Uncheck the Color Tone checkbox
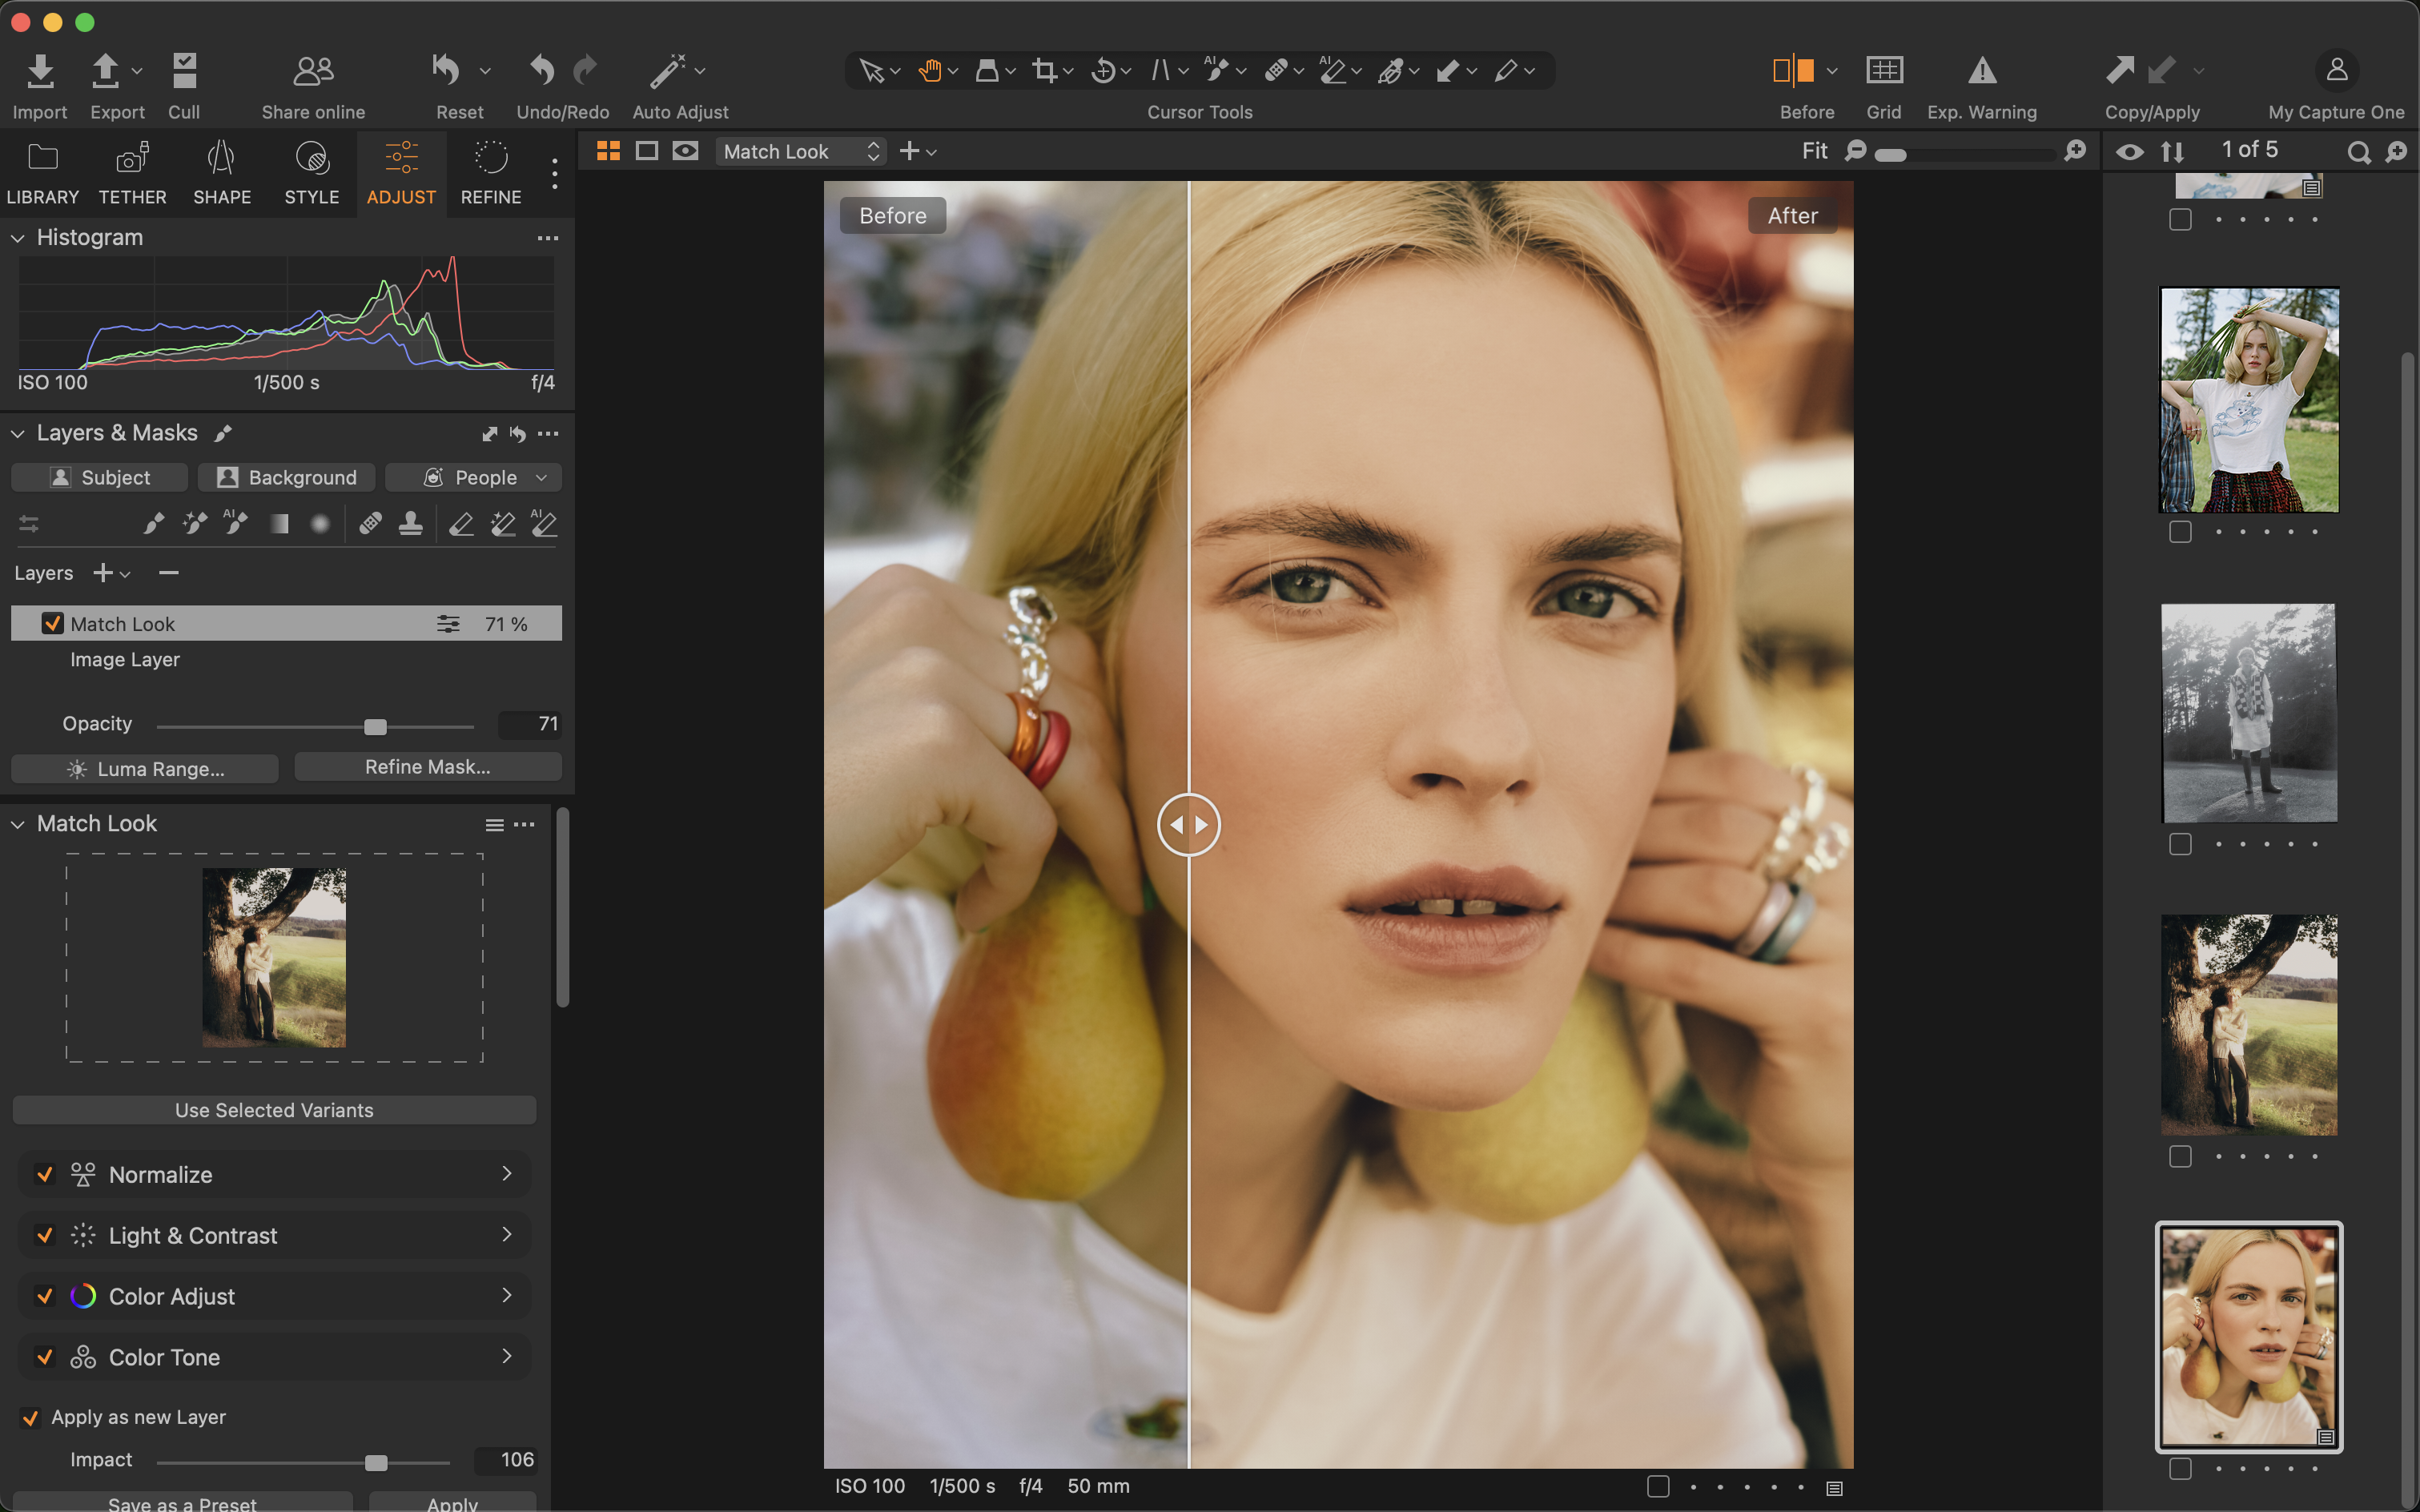Image resolution: width=2420 pixels, height=1512 pixels. (44, 1357)
